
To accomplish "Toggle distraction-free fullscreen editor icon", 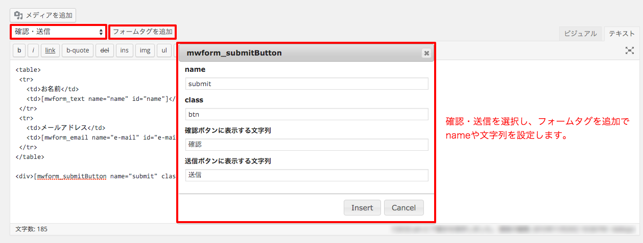I will click(x=630, y=50).
